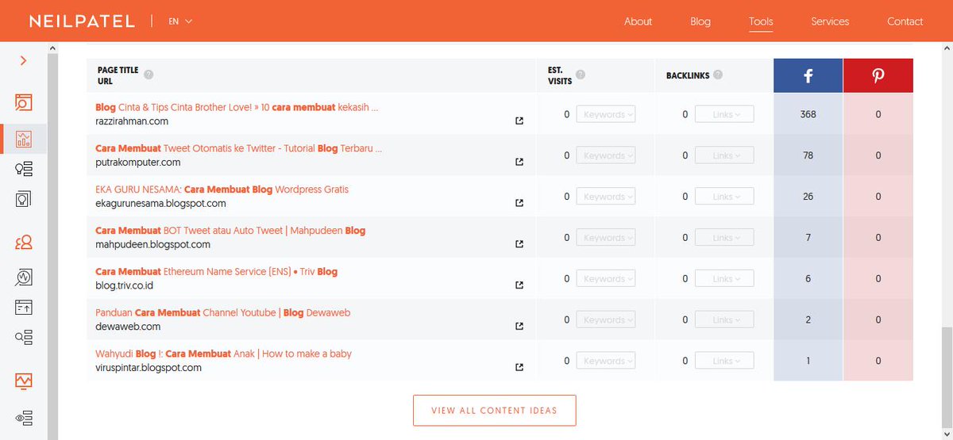Expand Keywords dropdown for mahpudeen.blogspot.com

point(606,238)
